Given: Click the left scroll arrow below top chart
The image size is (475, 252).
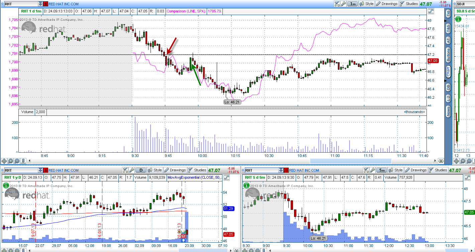Looking at the screenshot, I should [29, 161].
